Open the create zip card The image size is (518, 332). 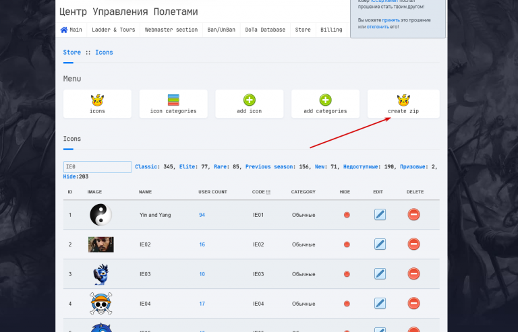pyautogui.click(x=403, y=104)
